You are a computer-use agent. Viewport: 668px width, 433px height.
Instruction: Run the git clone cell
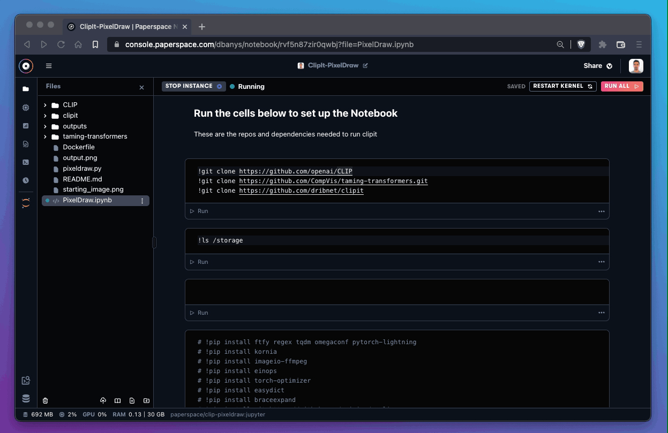coord(199,211)
